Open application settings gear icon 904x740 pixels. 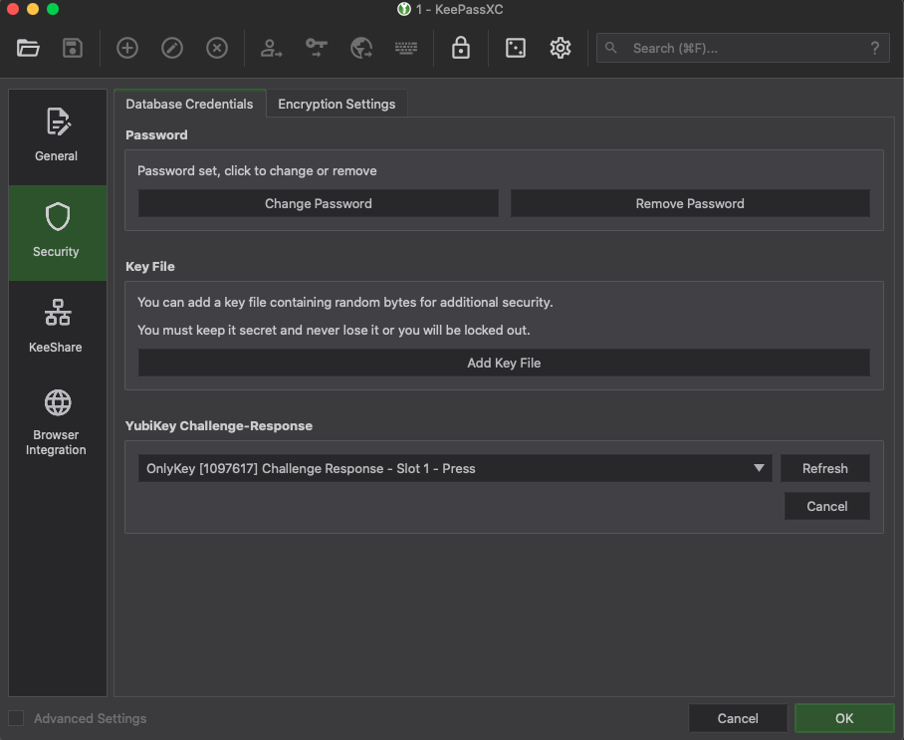tap(561, 48)
